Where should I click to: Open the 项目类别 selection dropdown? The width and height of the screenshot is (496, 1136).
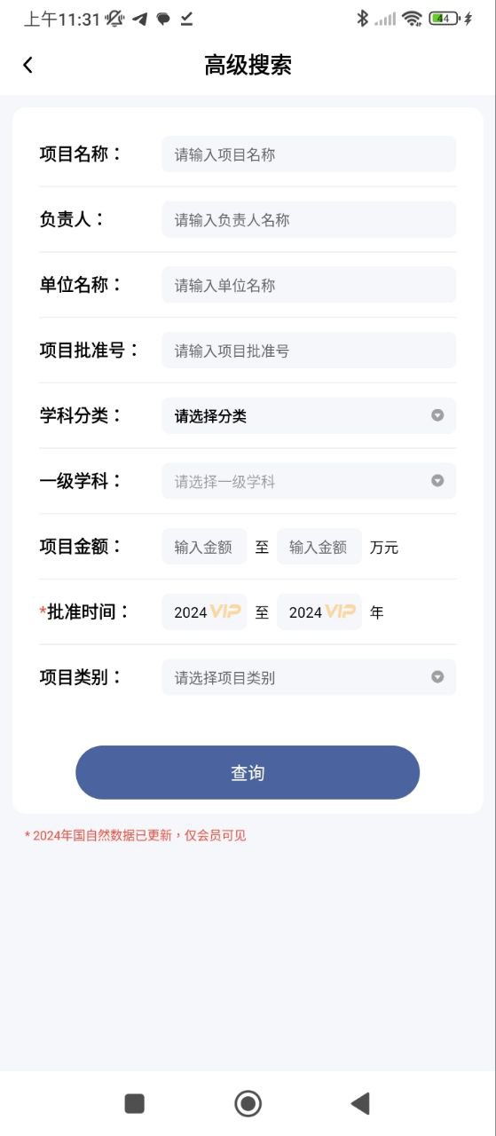coord(309,677)
